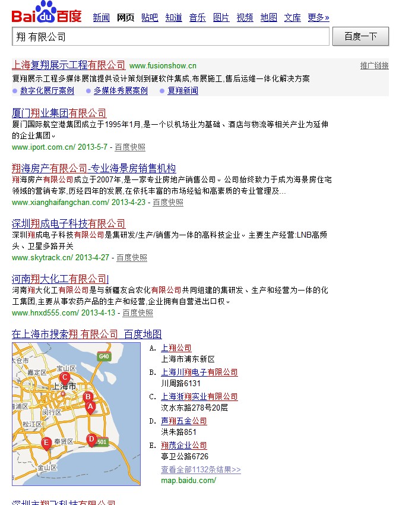
Task: Open map result 上海浙翔实业有限公司
Action: (x=199, y=396)
